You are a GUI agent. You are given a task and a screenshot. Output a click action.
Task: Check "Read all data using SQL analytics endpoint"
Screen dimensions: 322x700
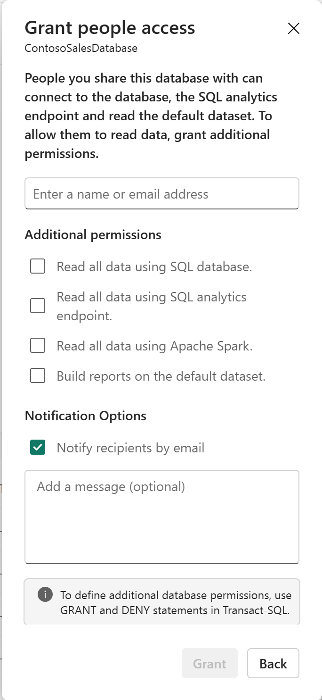(x=37, y=306)
